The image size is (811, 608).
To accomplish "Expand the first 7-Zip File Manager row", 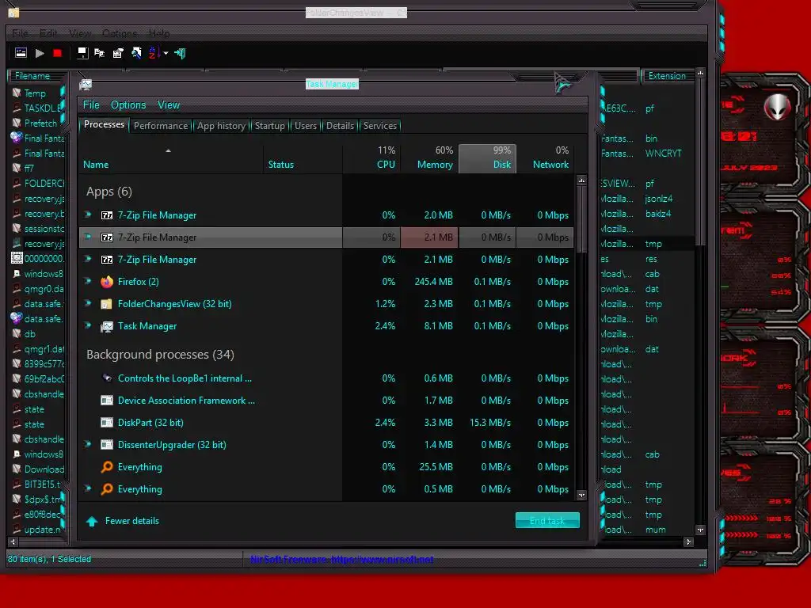I will pyautogui.click(x=88, y=215).
